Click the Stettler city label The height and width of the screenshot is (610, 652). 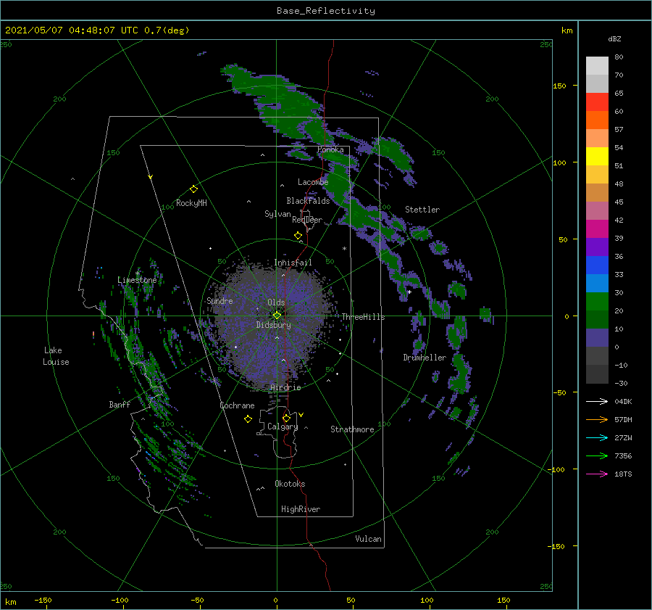tap(422, 210)
